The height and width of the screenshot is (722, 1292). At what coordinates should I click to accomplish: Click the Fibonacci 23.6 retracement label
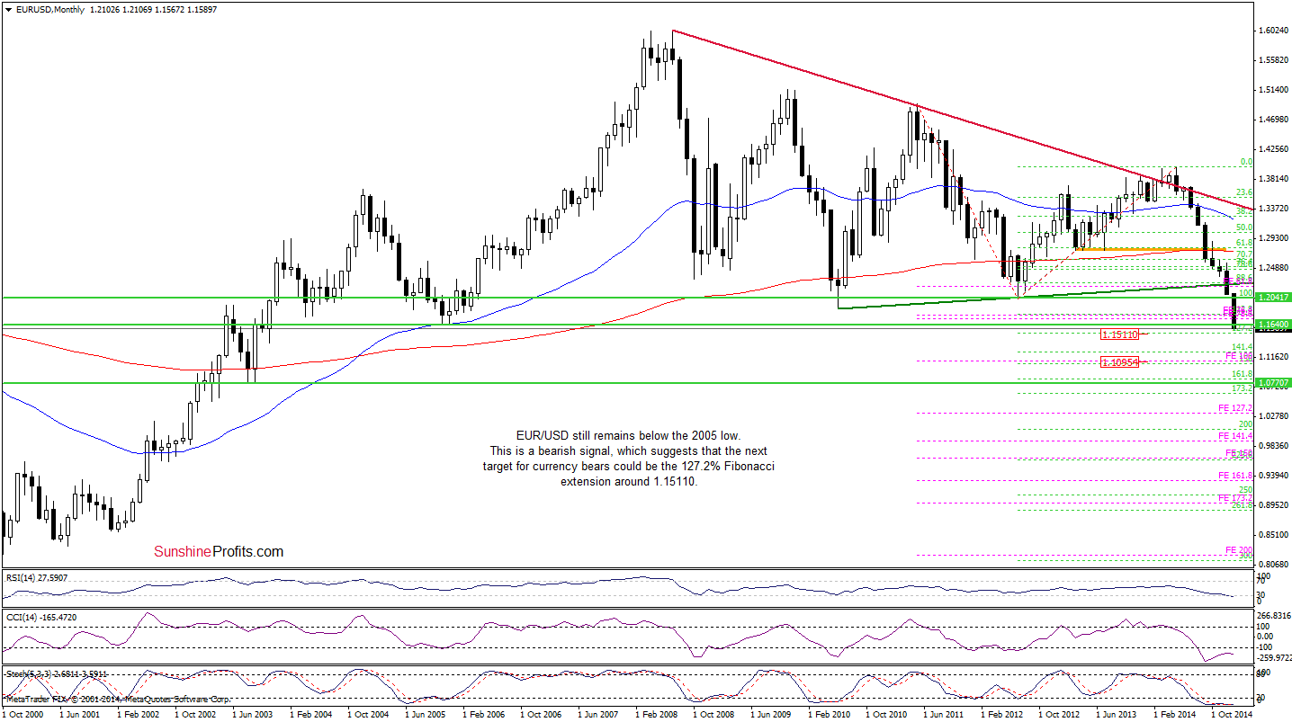(1245, 192)
